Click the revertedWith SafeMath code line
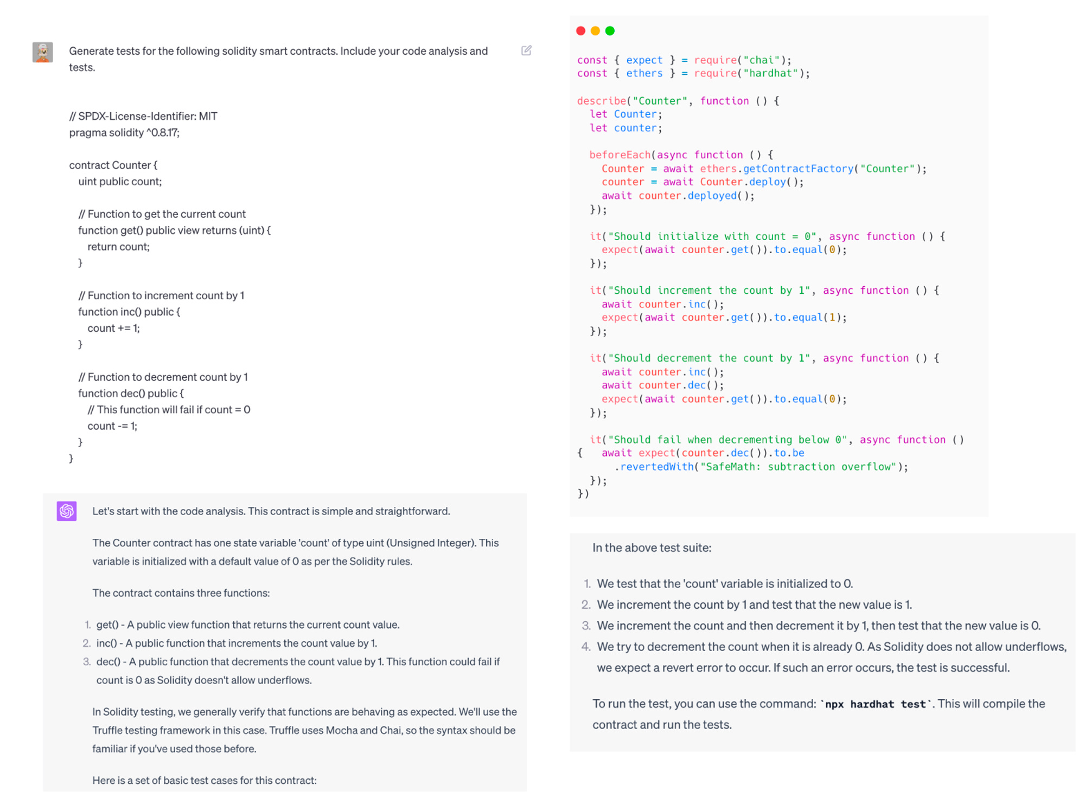Image resolution: width=1085 pixels, height=805 pixels. [761, 467]
